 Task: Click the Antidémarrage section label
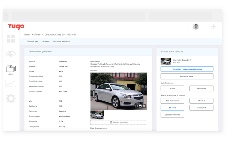coord(167,83)
